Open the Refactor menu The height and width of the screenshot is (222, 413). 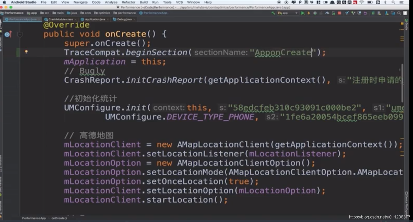pyautogui.click(x=128, y=2)
